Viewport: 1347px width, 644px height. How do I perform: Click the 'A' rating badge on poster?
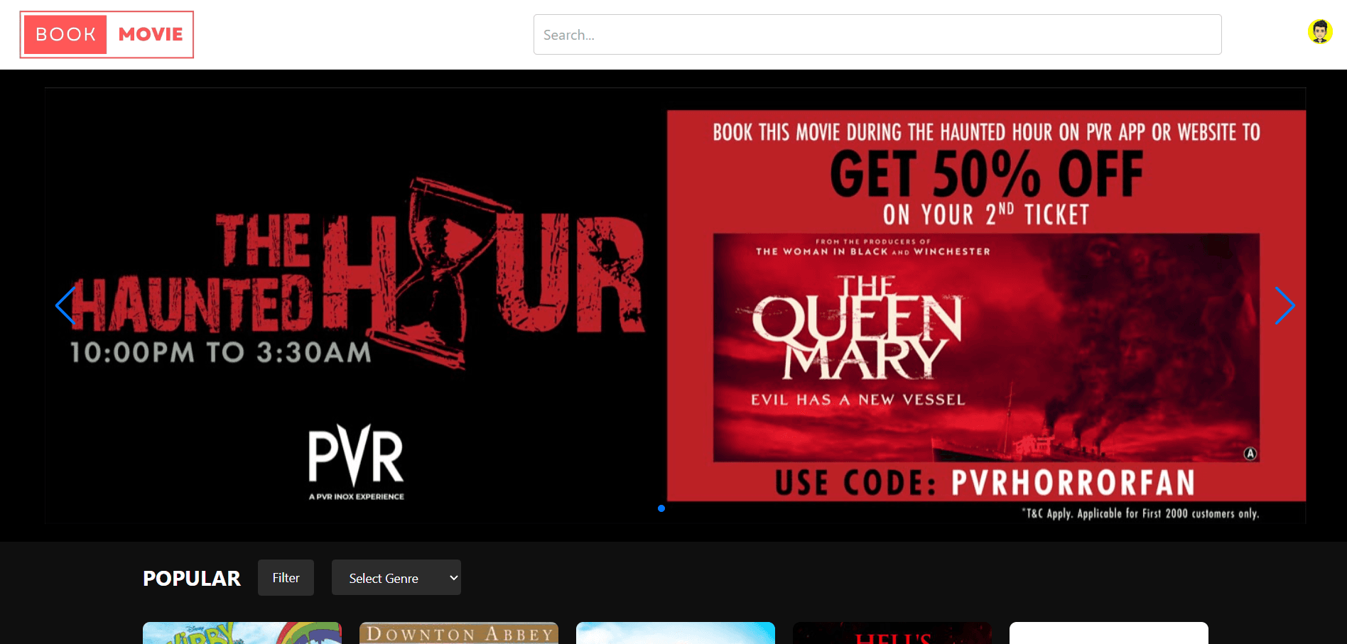1250,454
